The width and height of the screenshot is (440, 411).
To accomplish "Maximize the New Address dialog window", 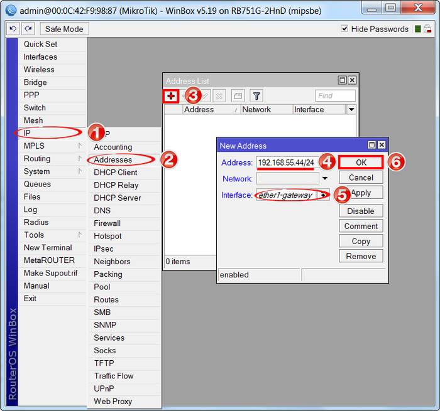I will pos(372,146).
